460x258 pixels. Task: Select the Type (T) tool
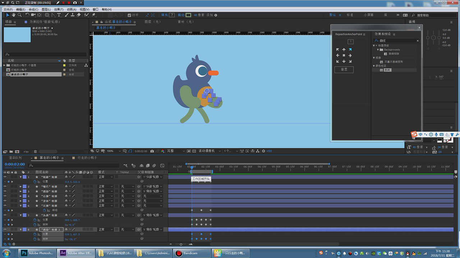point(59,15)
